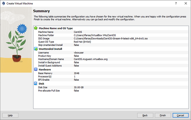Click the false value for Product Key
This screenshot has width=191, height=120.
(76, 56)
